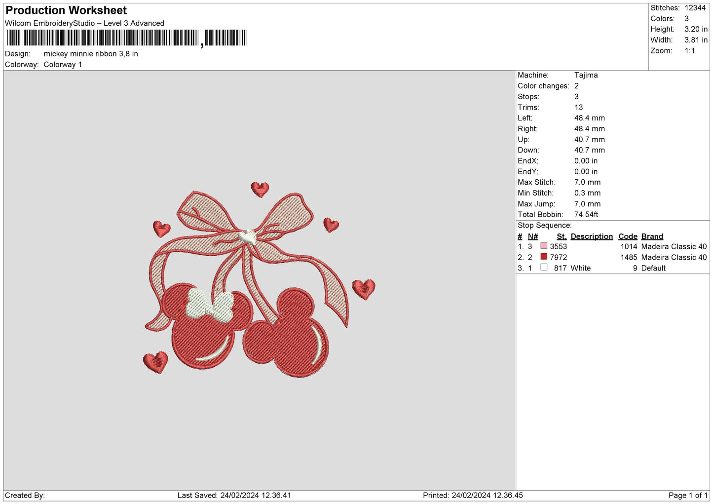Click the red color swatch for thread 1485

544,257
